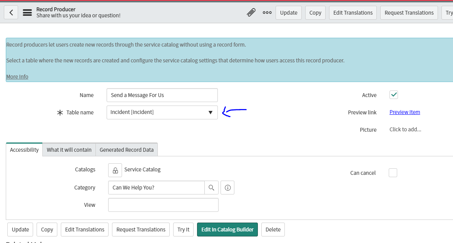The width and height of the screenshot is (453, 243).
Task: Click the info icon beside Category
Action: 227,188
